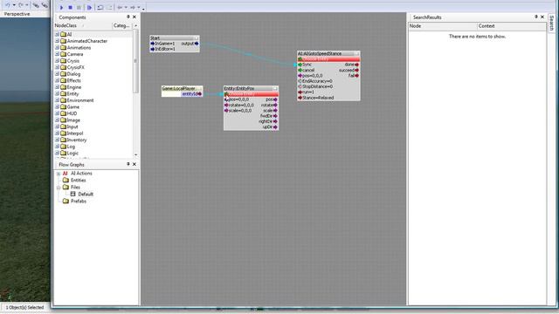Click the Components list scroll-down arrow
Image resolution: width=559 pixels, height=314 pixels.
point(135,155)
